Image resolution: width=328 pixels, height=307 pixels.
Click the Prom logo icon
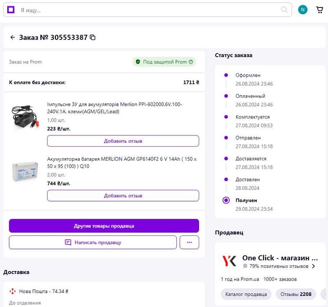coord(11,10)
